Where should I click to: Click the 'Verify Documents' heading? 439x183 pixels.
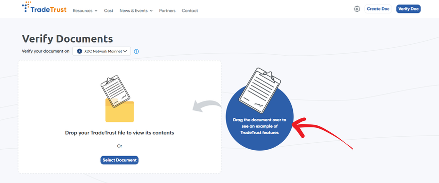pos(67,39)
